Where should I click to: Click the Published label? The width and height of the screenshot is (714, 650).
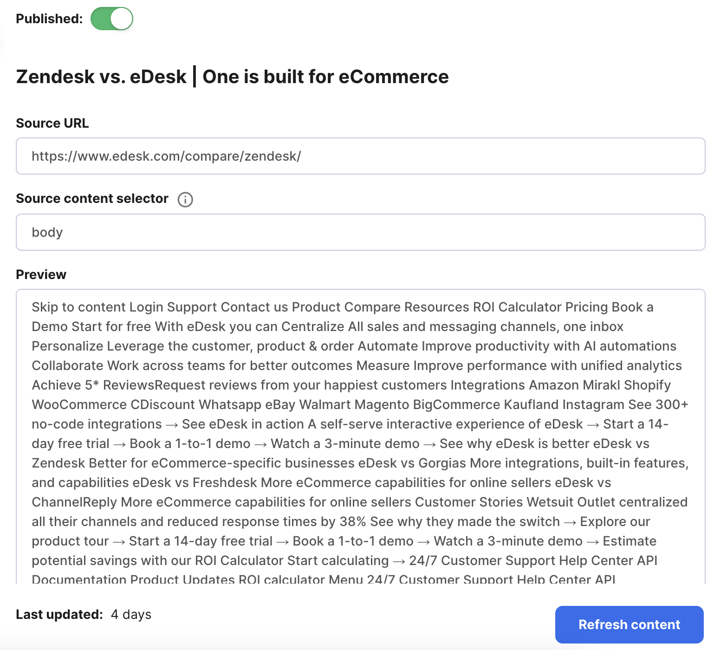pyautogui.click(x=49, y=19)
